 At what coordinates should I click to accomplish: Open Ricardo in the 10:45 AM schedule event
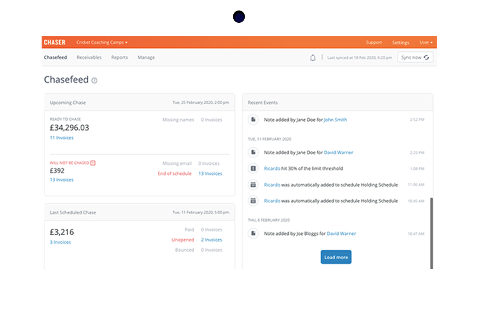click(x=272, y=201)
